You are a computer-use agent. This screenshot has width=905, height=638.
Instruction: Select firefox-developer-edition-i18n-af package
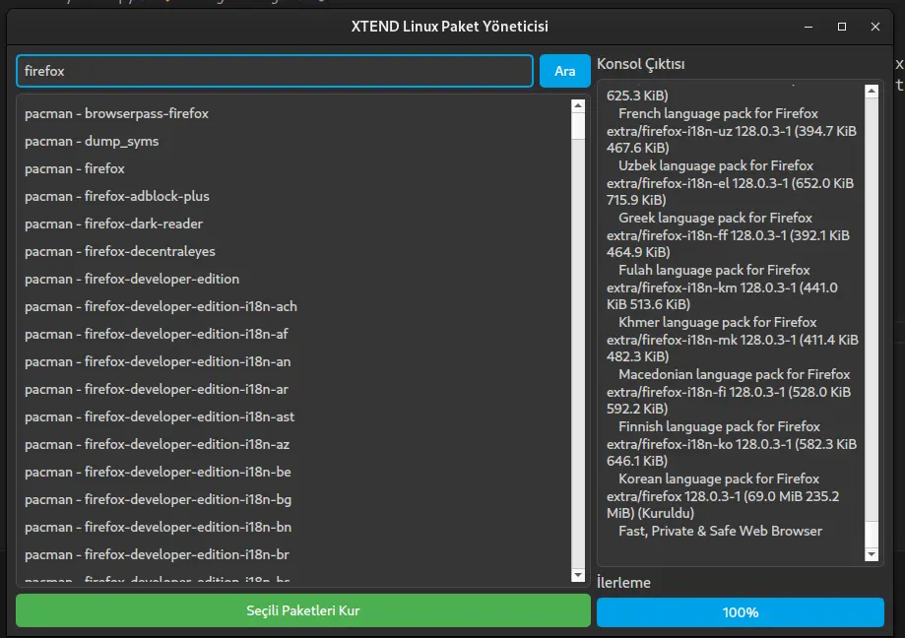(294, 334)
